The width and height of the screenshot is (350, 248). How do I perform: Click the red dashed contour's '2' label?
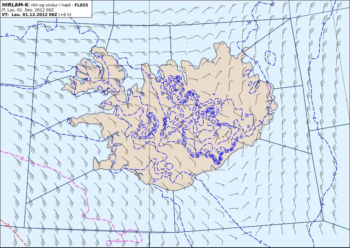[x=7, y=226]
